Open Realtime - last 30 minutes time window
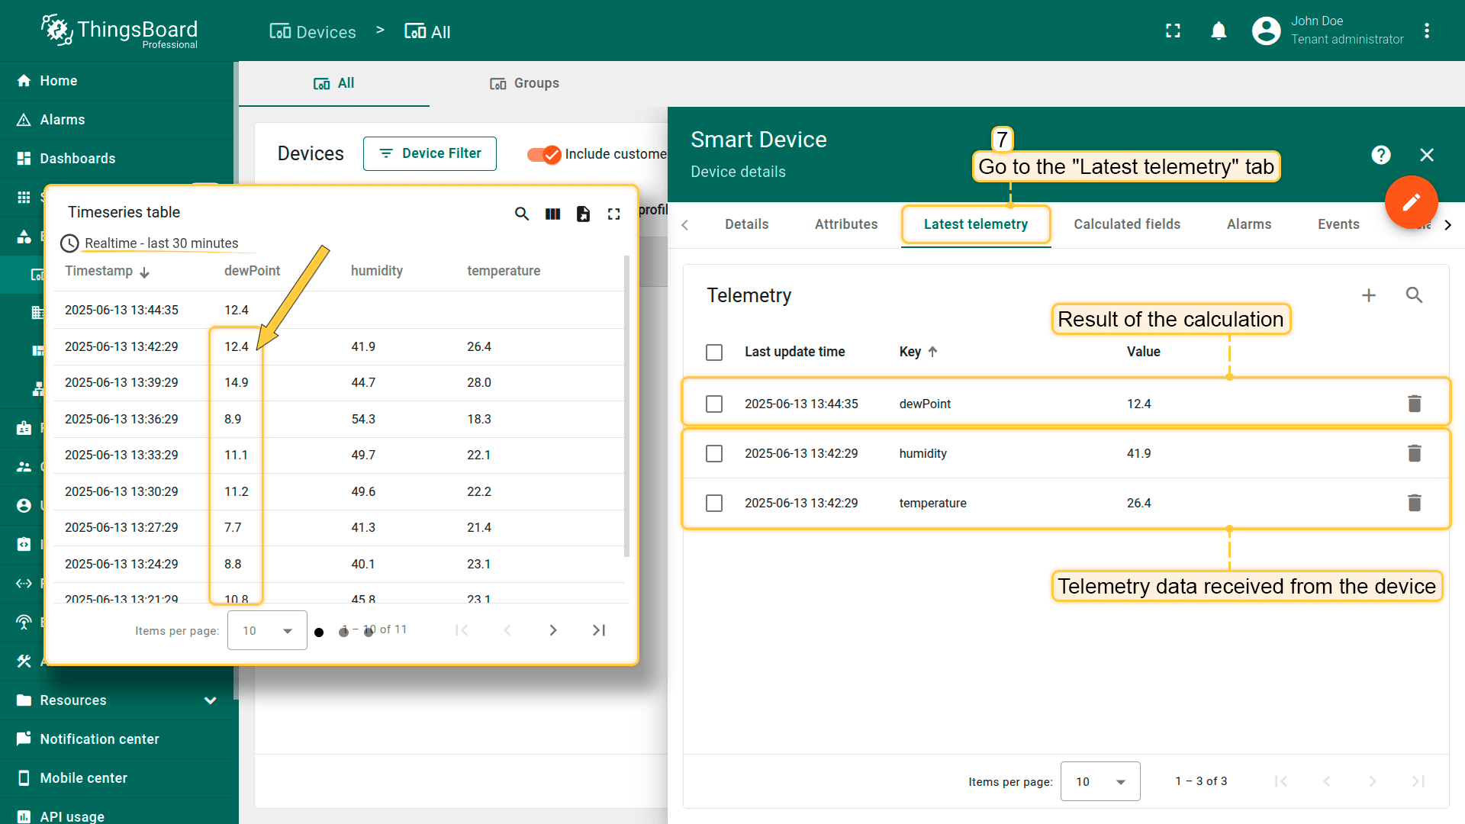 [x=161, y=243]
